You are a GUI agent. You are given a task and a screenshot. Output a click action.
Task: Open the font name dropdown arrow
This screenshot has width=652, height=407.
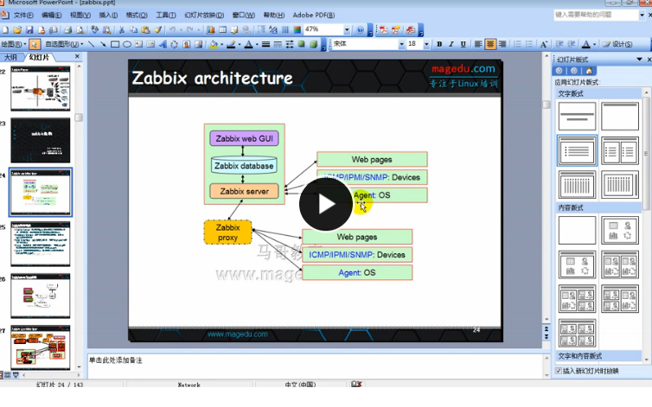point(401,44)
